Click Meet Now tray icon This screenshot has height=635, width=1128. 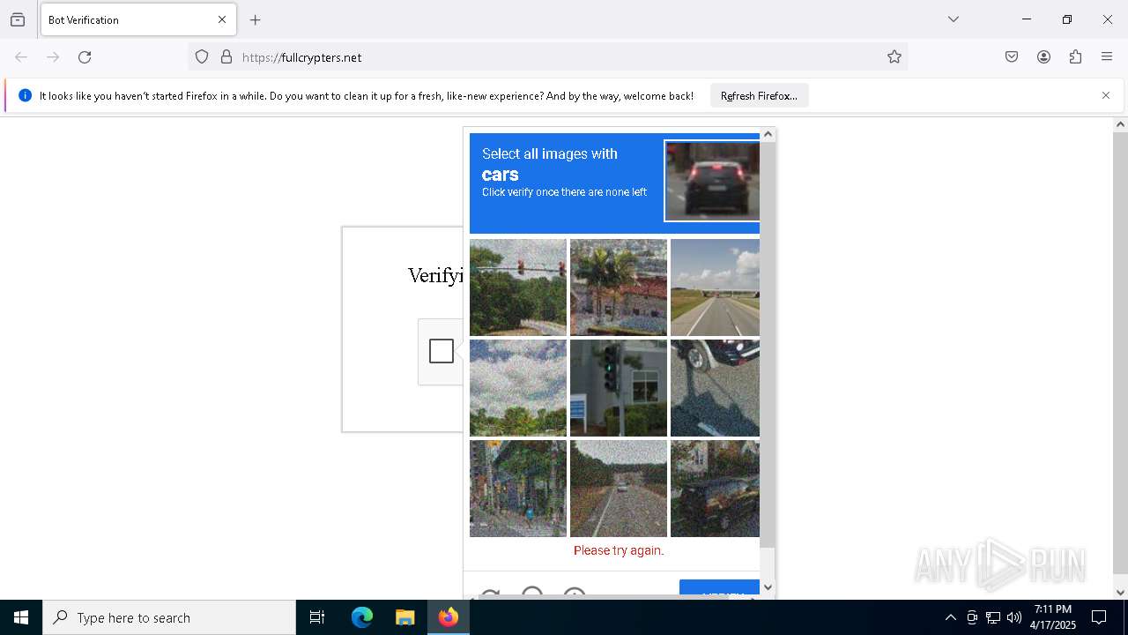972,617
